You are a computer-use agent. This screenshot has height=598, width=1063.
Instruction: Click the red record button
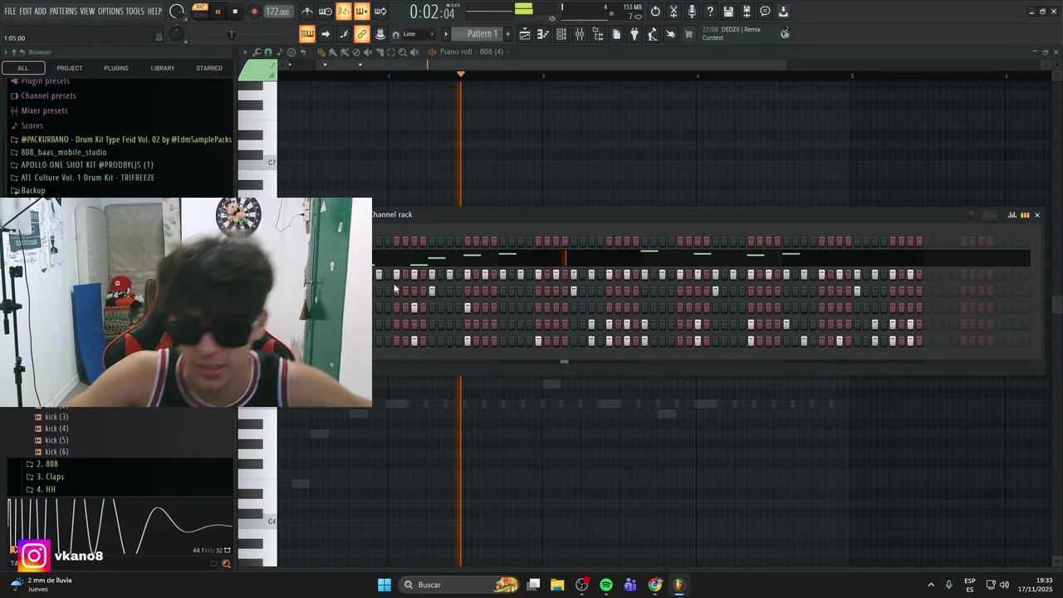coord(254,12)
